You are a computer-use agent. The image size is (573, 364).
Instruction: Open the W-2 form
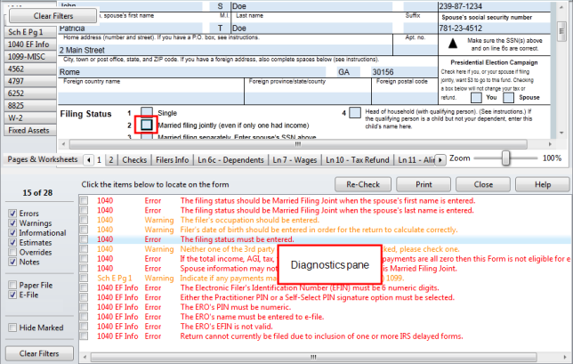click(x=30, y=117)
